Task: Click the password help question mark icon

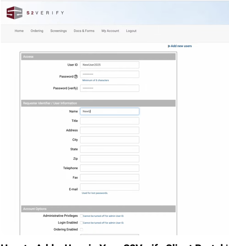Action: pos(76,77)
